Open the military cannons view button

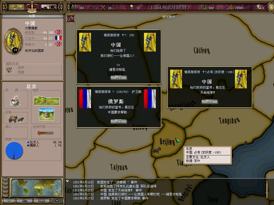(x=49, y=7)
